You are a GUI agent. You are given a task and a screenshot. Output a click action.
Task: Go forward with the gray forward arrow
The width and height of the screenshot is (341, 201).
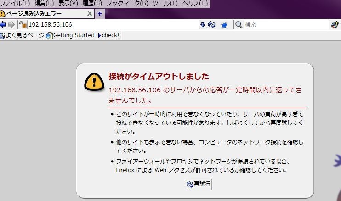coord(11,24)
